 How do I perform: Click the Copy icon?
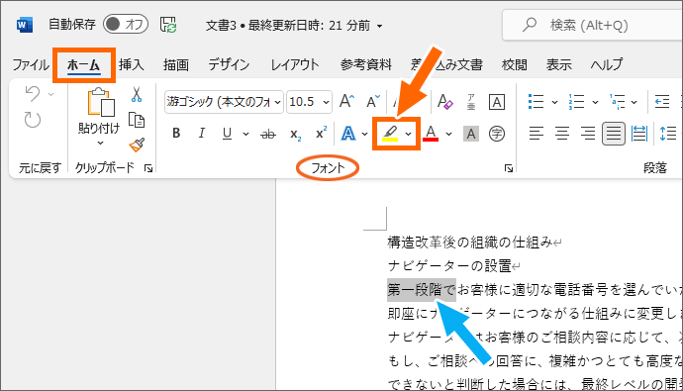click(x=137, y=120)
